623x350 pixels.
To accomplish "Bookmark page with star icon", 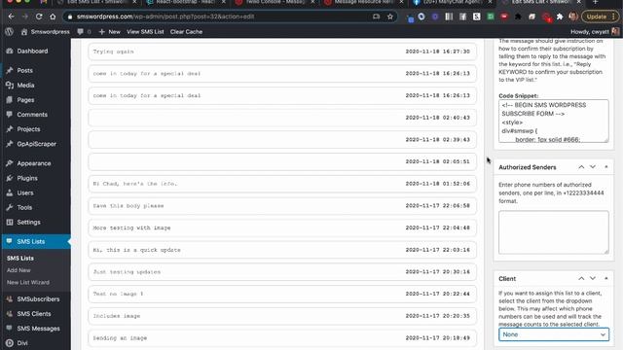I will click(390, 17).
